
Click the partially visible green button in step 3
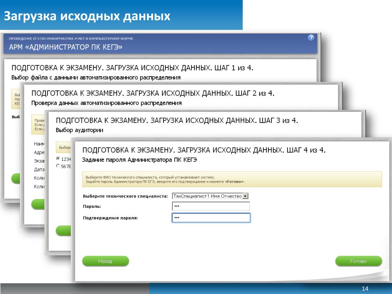coord(64,230)
